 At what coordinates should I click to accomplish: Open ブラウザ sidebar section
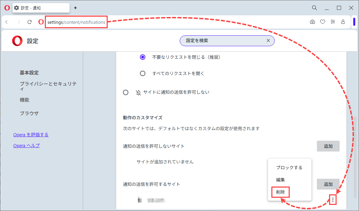pos(29,113)
